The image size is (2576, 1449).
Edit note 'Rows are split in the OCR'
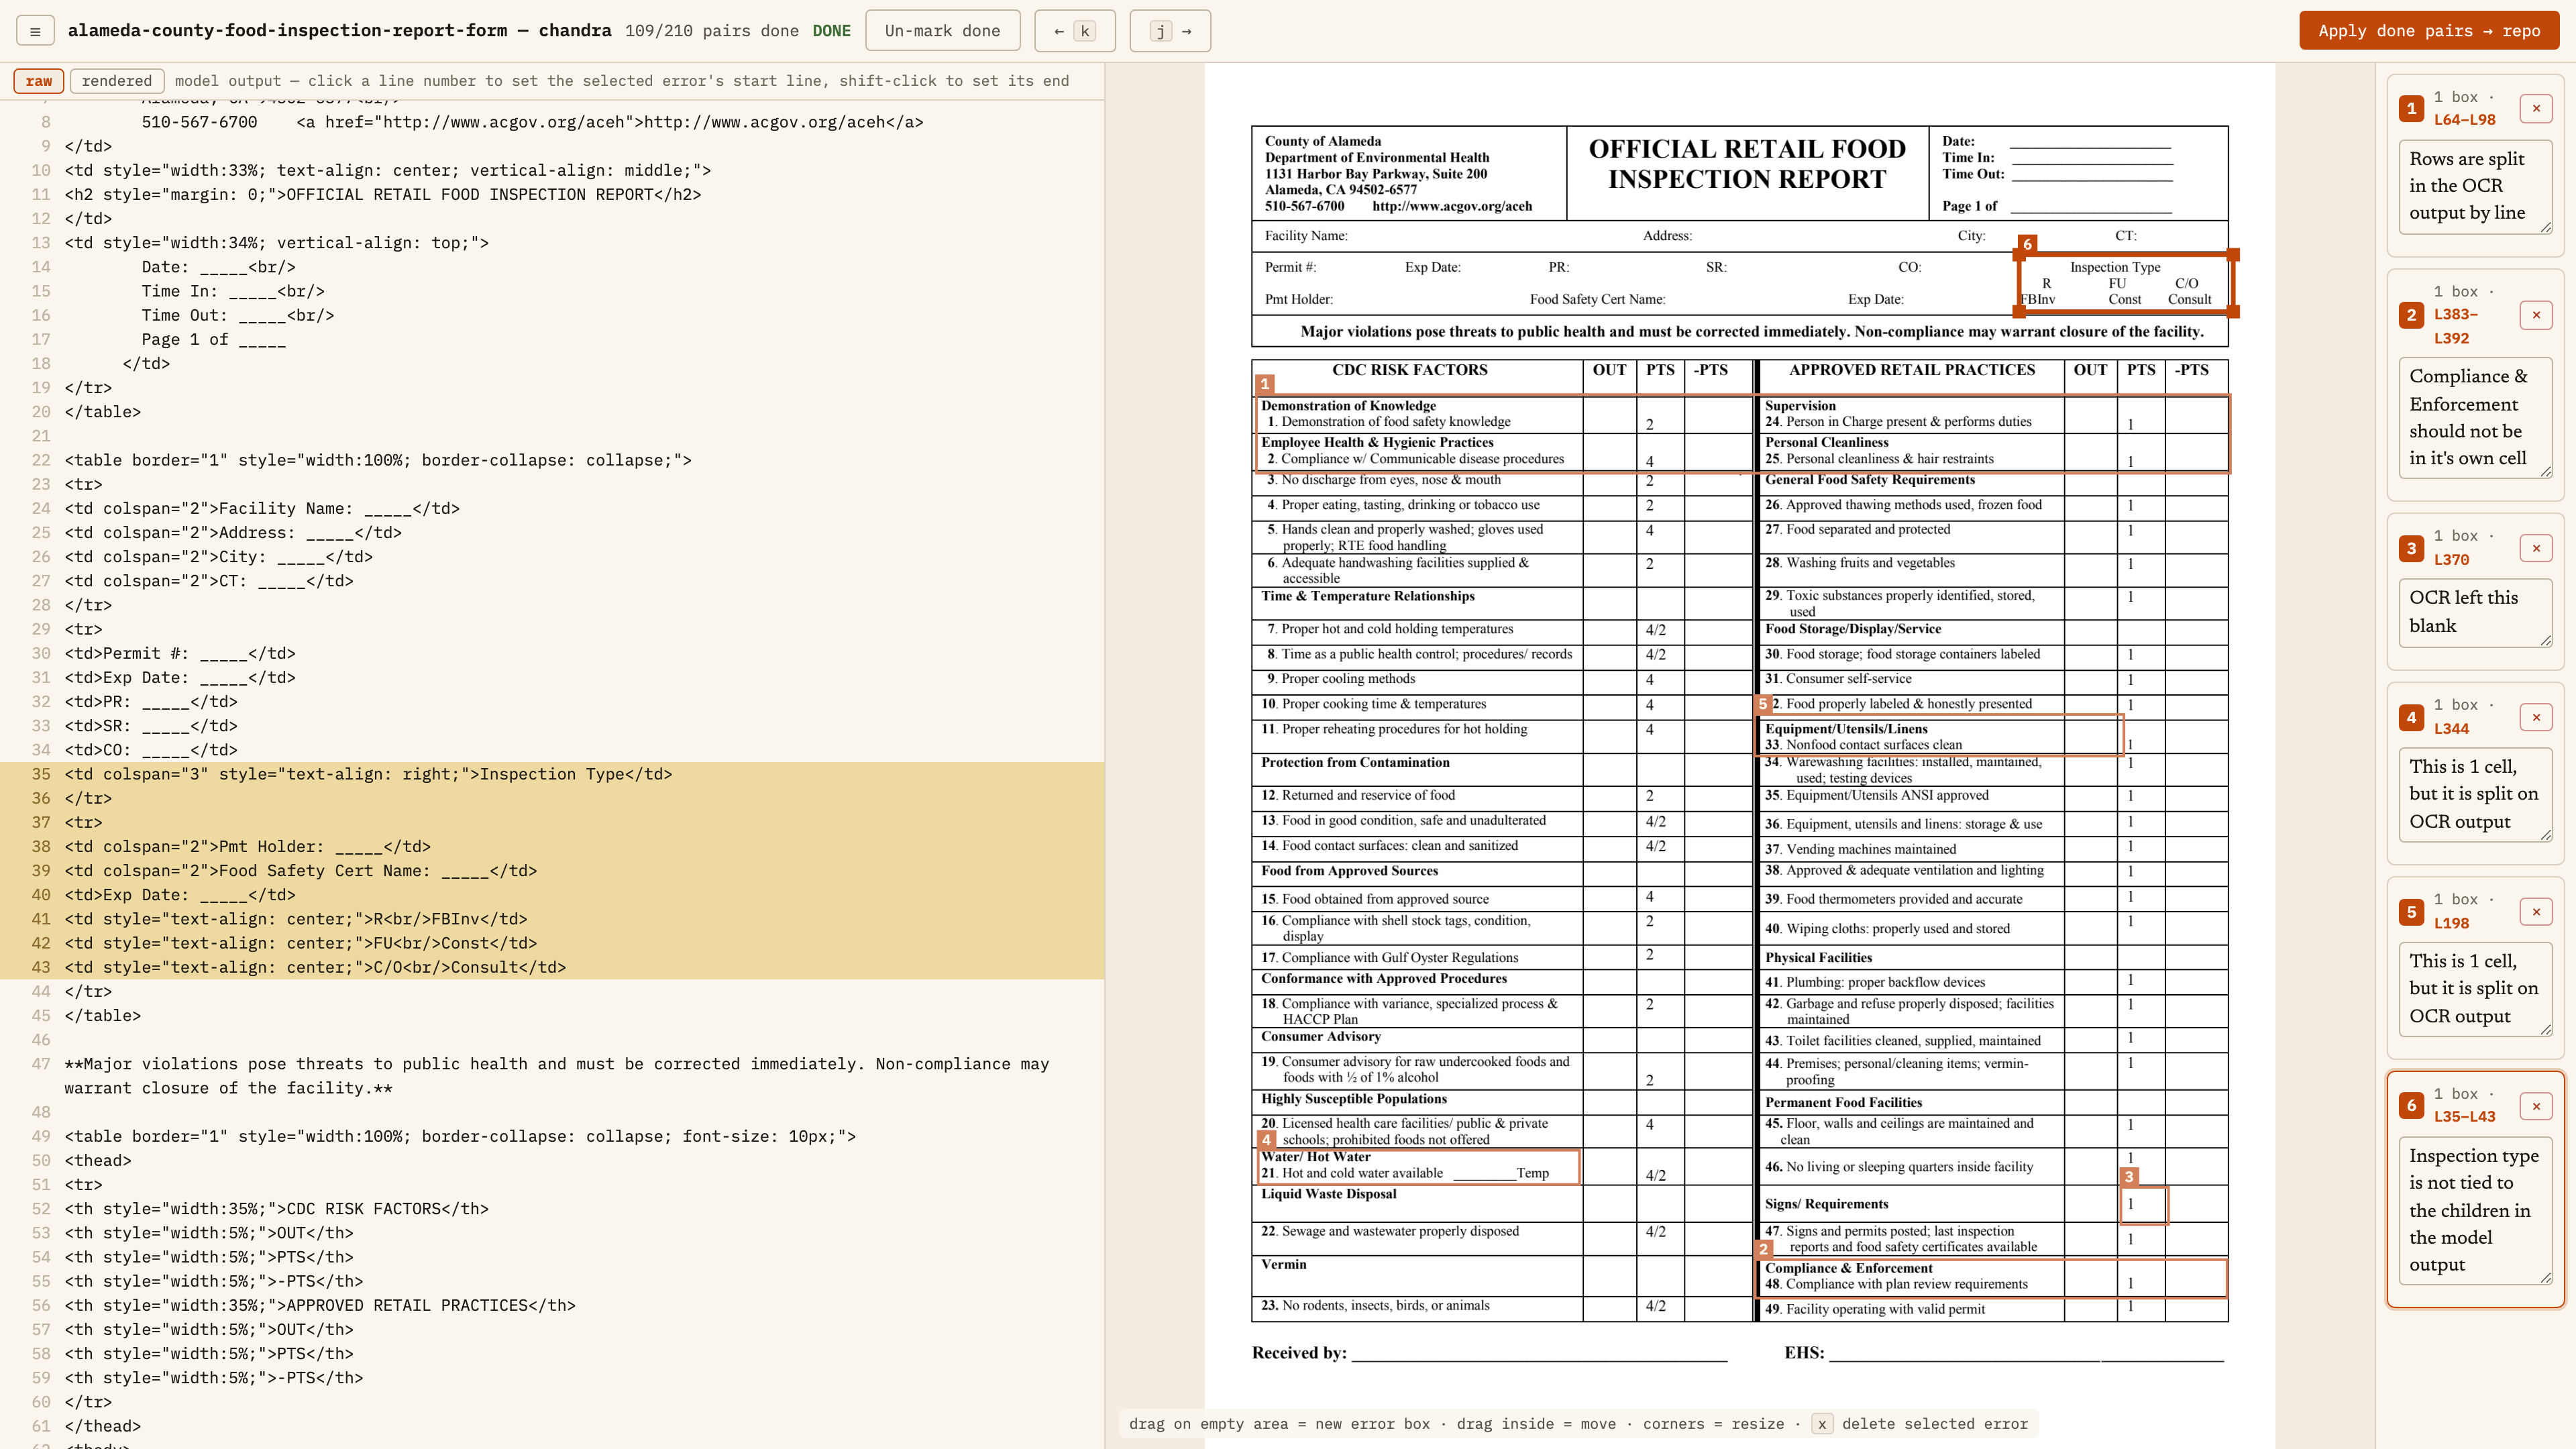[x=2475, y=186]
